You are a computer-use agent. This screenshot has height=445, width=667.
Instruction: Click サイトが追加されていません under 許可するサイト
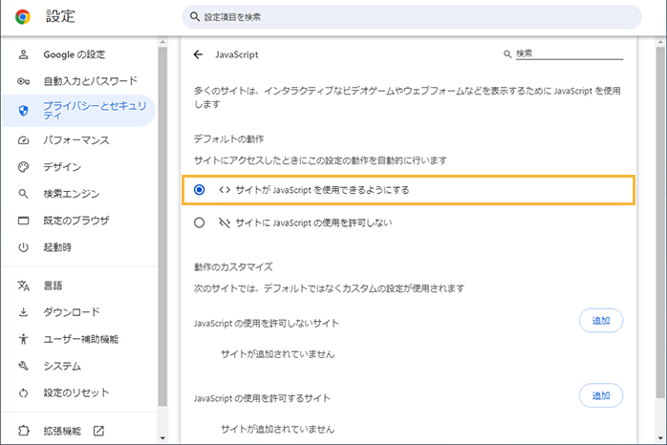click(277, 430)
